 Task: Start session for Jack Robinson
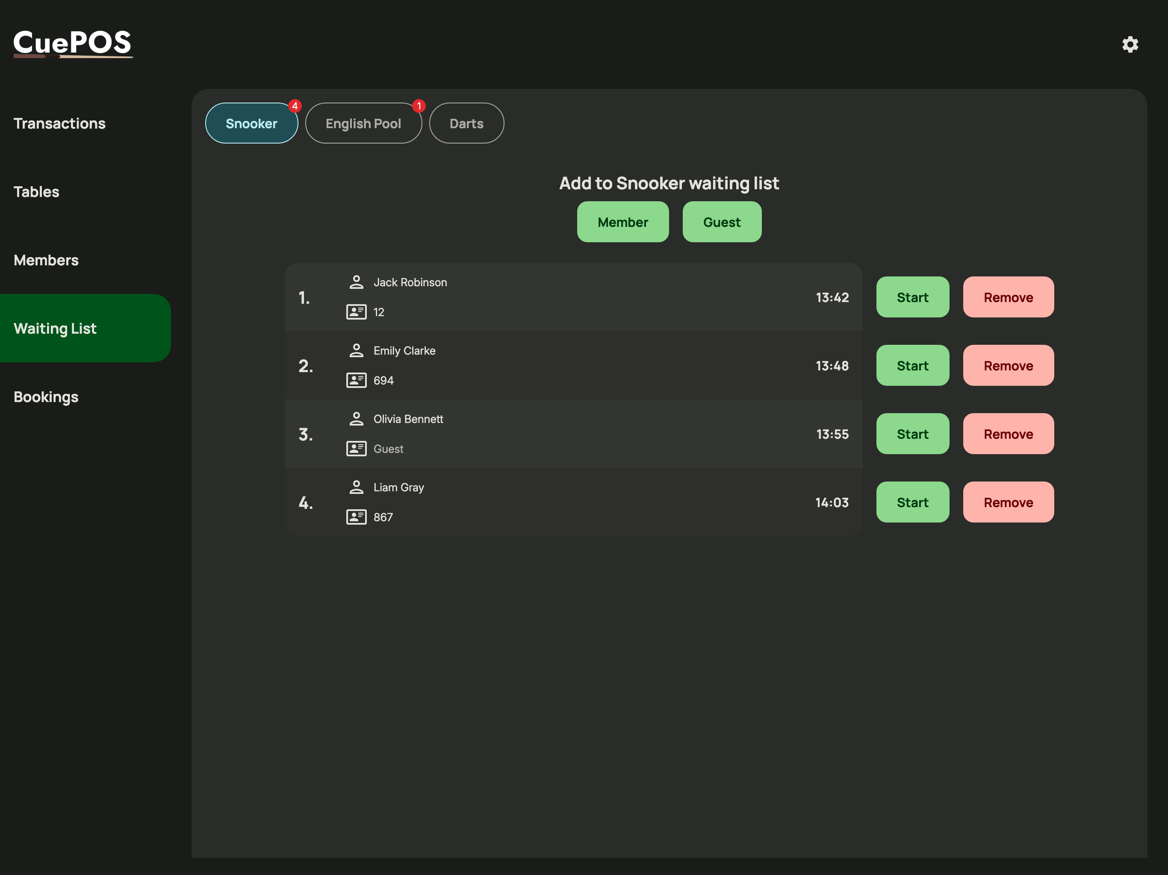pyautogui.click(x=912, y=297)
